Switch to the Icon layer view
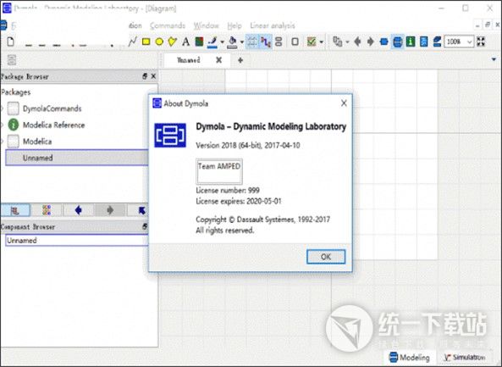The width and height of the screenshot is (502, 367). 383,42
